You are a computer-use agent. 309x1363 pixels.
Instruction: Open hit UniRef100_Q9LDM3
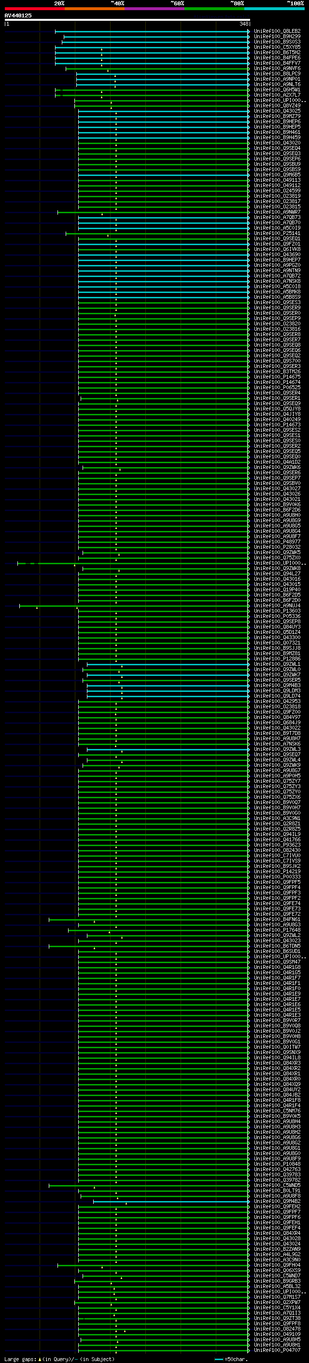click(x=277, y=690)
